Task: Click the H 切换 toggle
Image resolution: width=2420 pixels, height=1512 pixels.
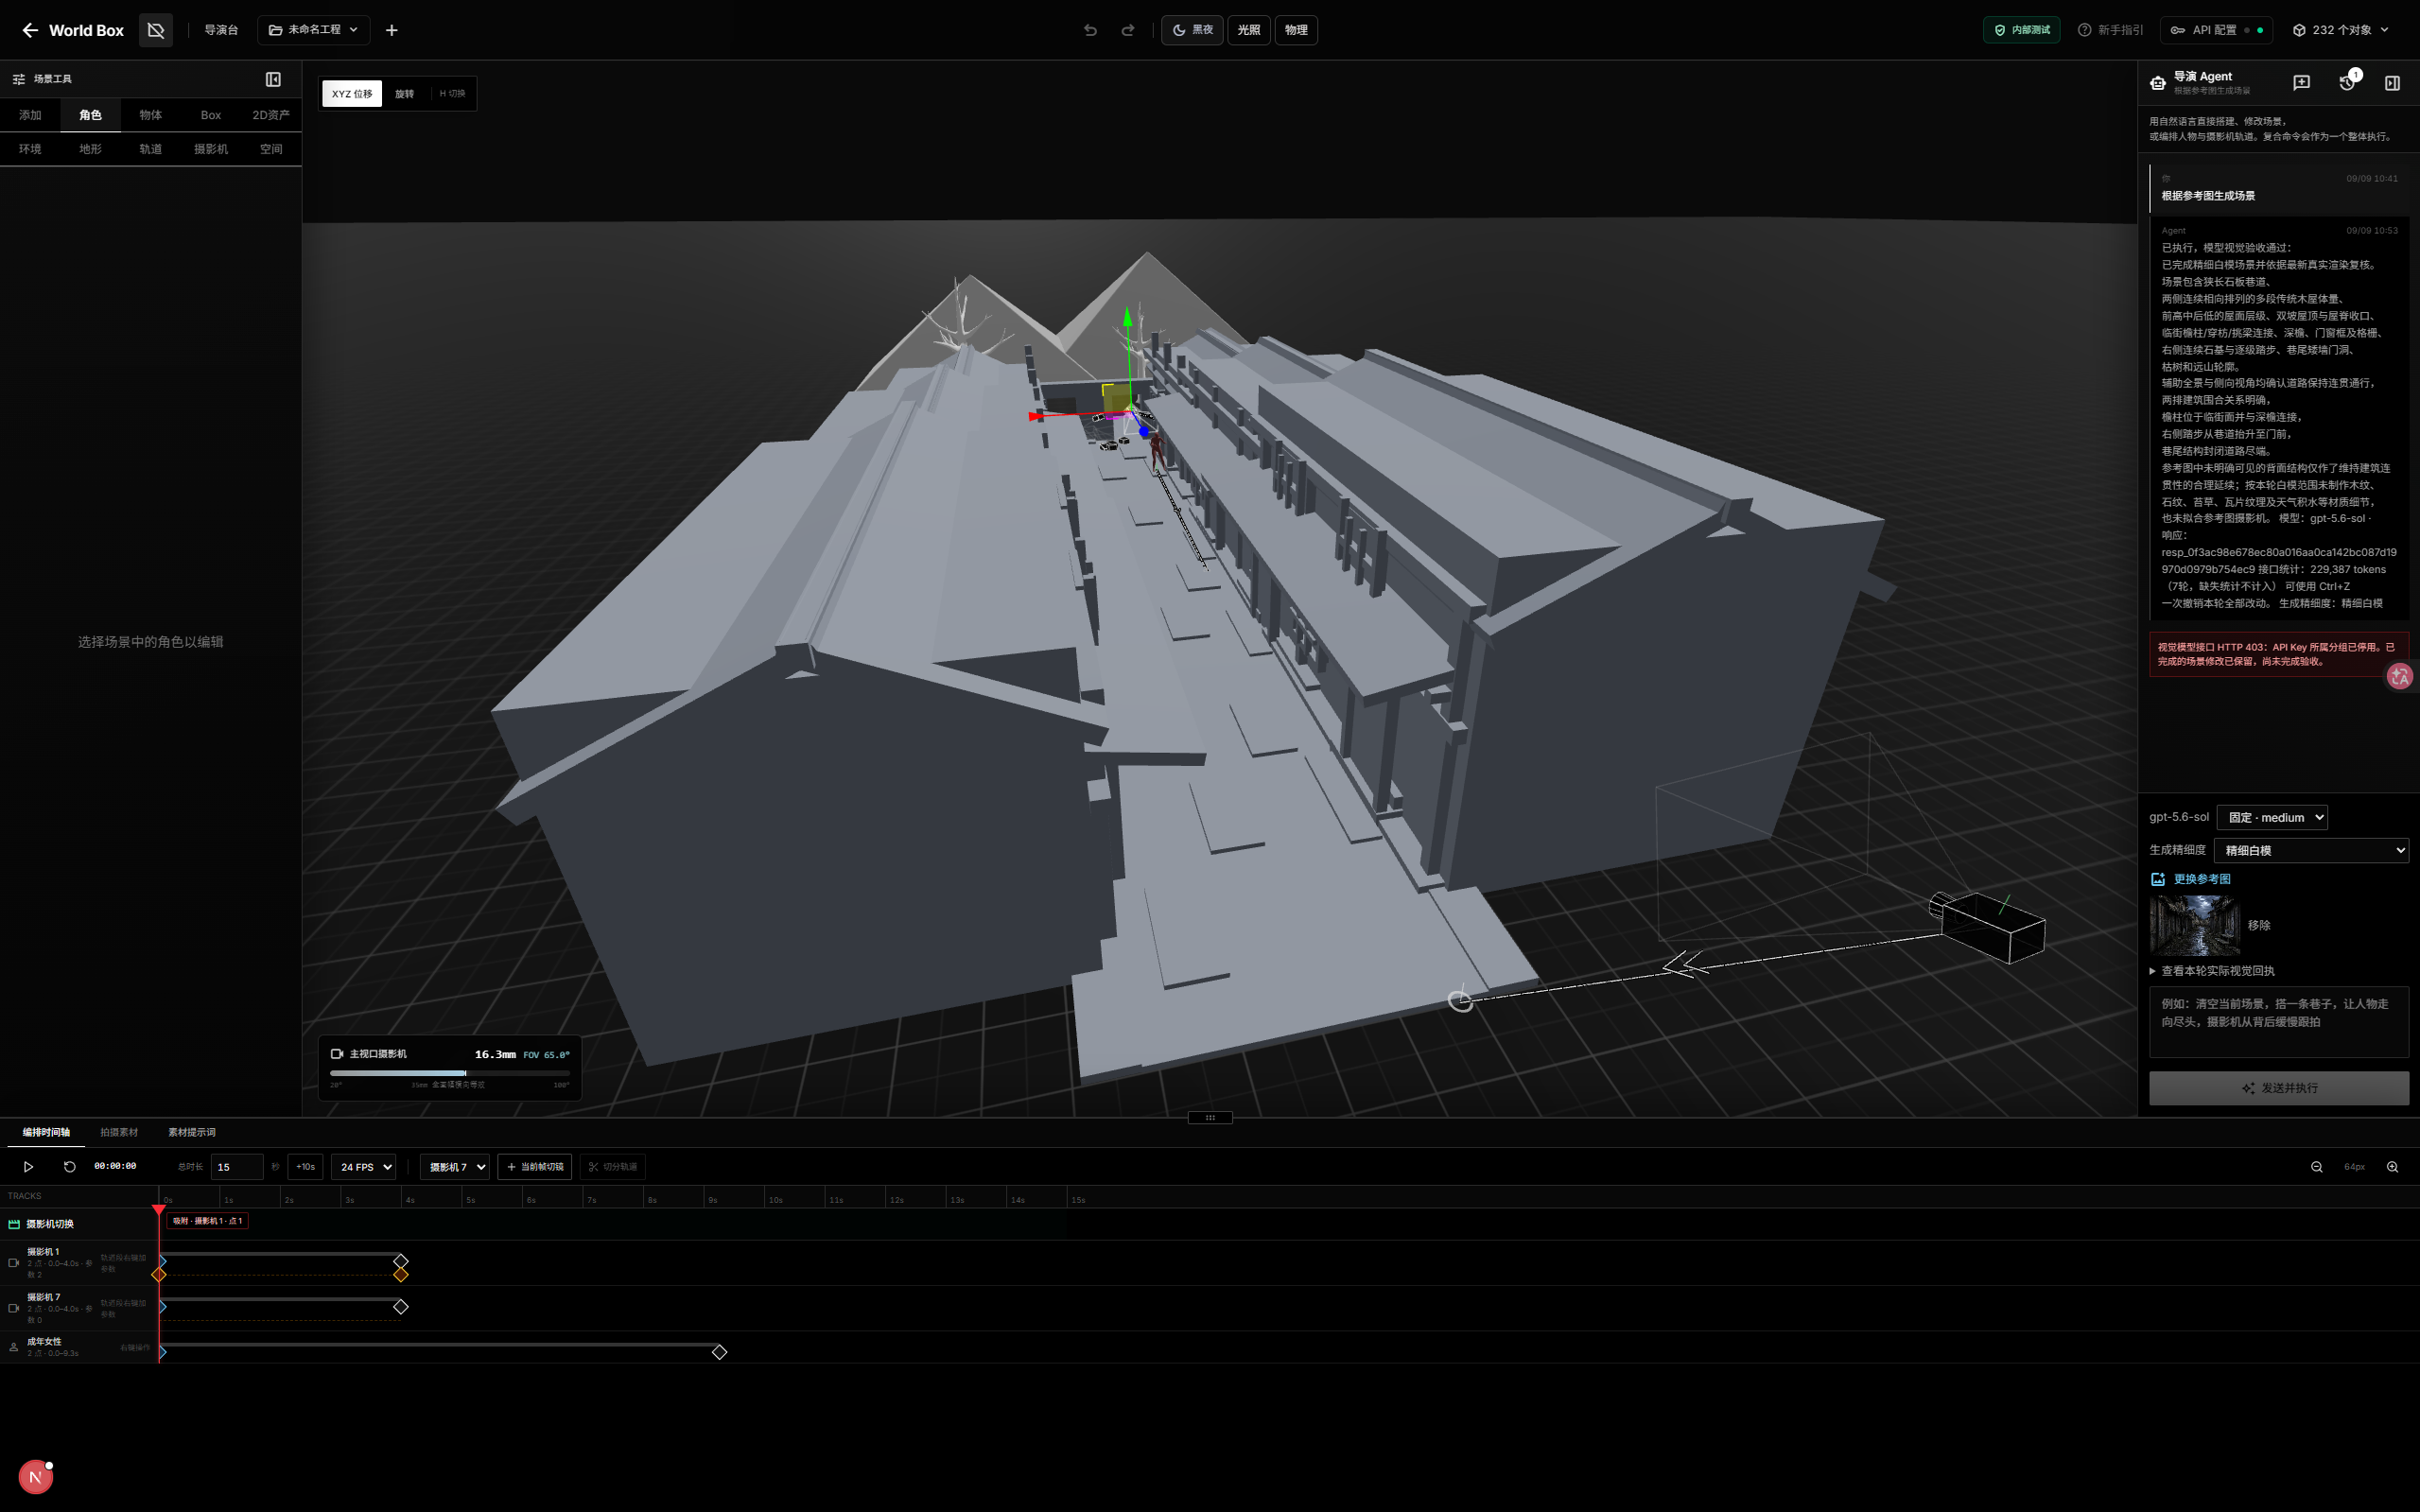Action: click(452, 94)
